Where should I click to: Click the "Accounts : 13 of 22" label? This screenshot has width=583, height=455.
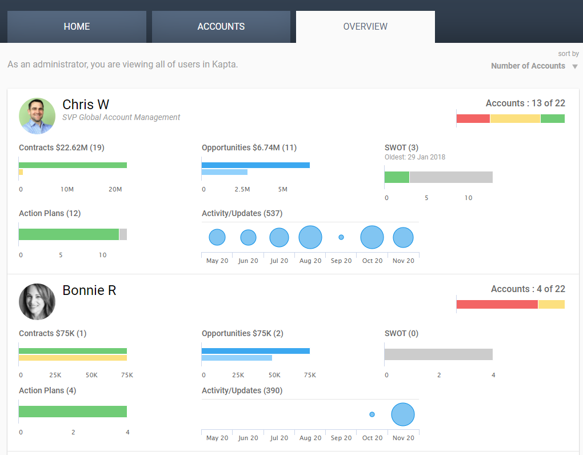(x=524, y=103)
